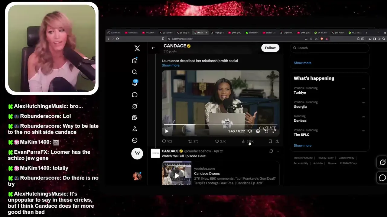Open the Turkiye trending topic

pyautogui.click(x=300, y=93)
